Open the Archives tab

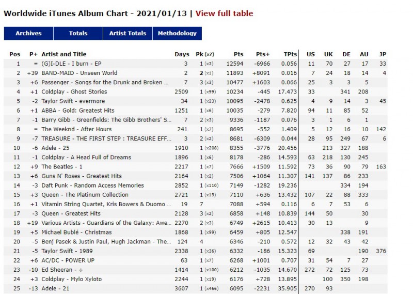[x=28, y=34]
